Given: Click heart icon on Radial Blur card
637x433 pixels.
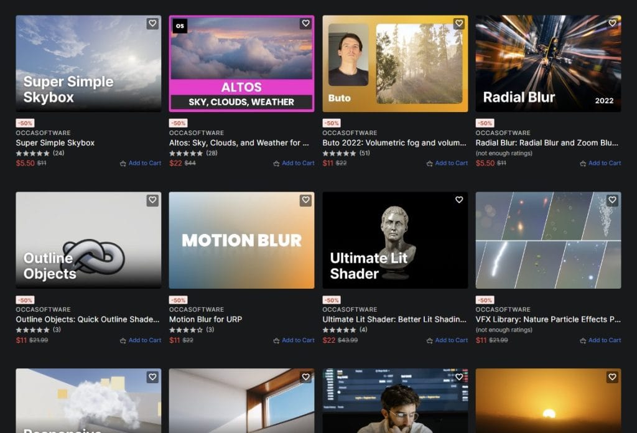Looking at the screenshot, I should point(612,24).
